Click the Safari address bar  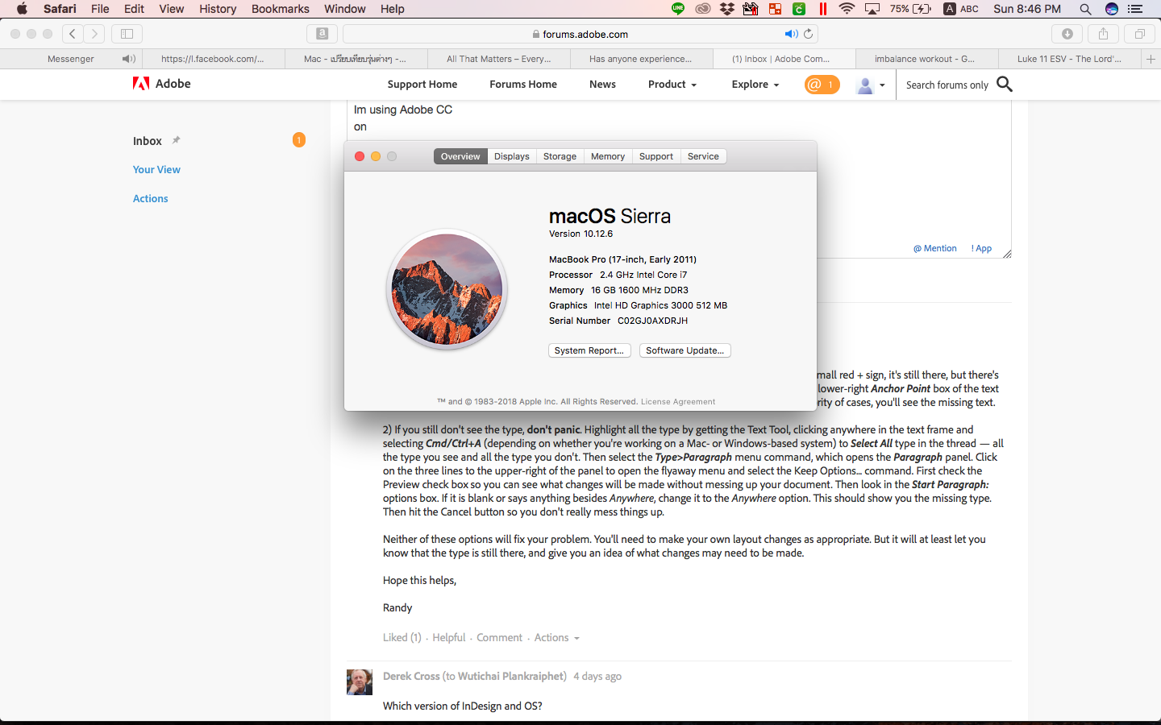(x=580, y=34)
